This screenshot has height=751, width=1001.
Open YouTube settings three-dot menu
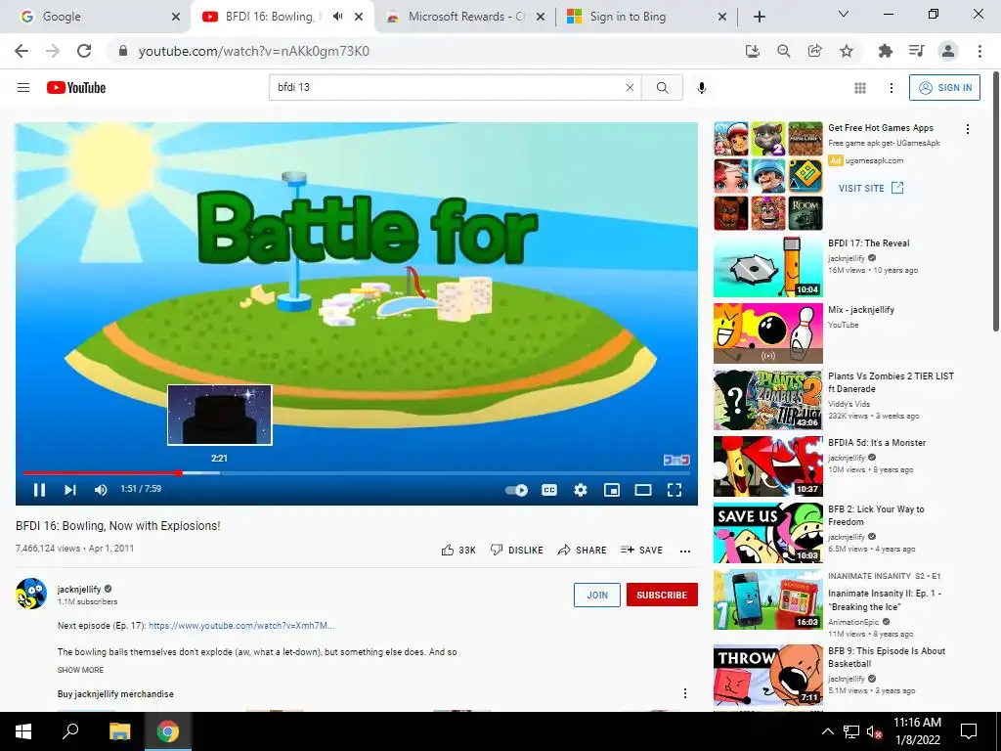[x=892, y=87]
